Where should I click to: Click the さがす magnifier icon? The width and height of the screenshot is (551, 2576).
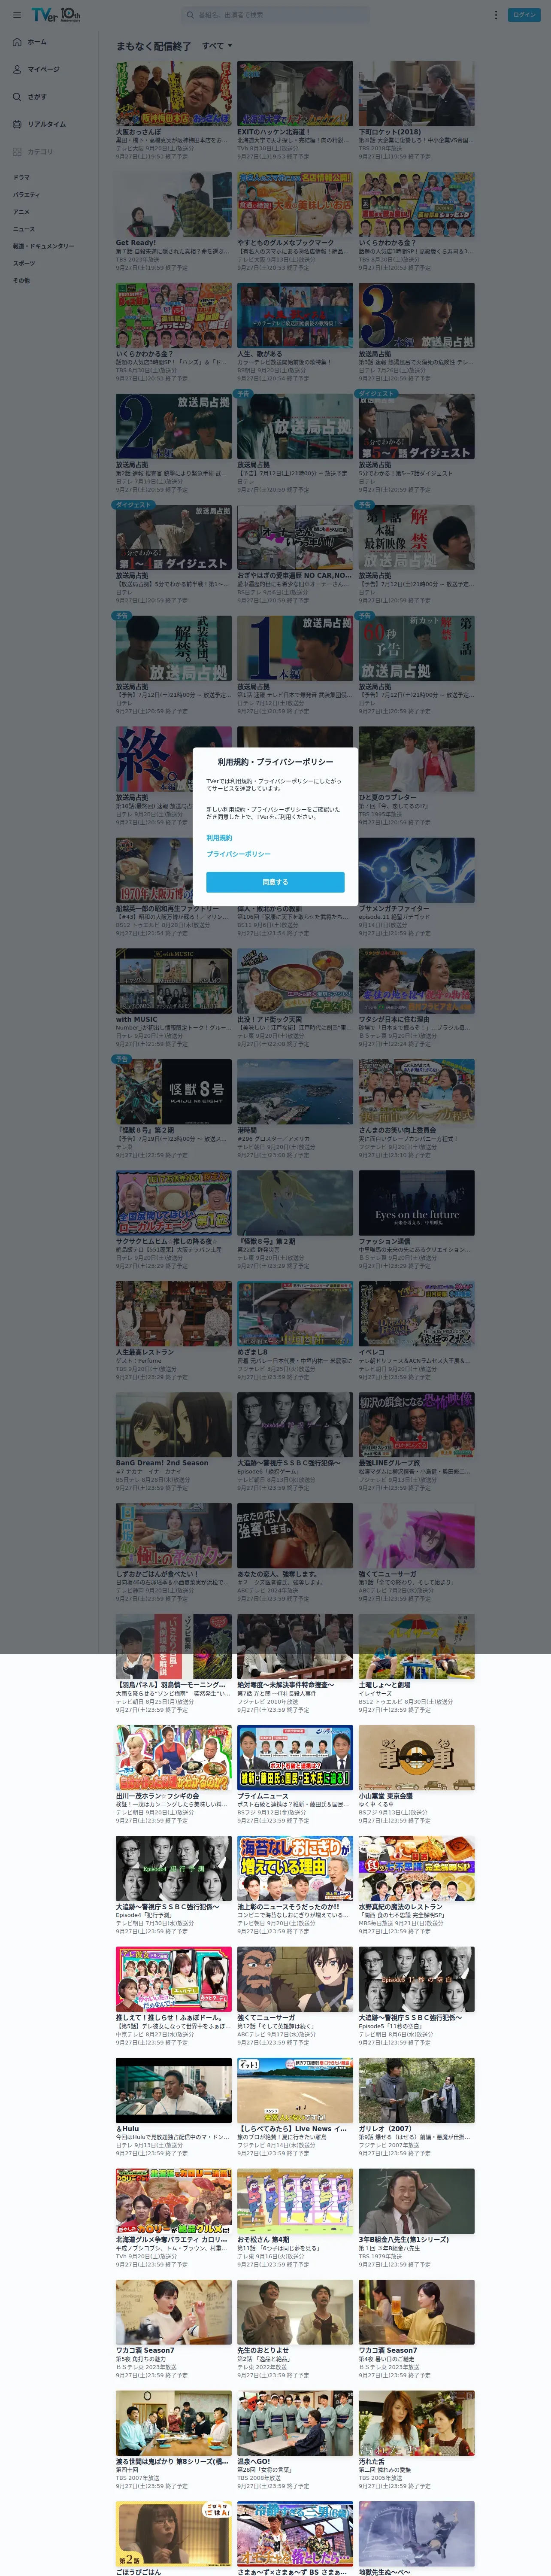tap(17, 97)
